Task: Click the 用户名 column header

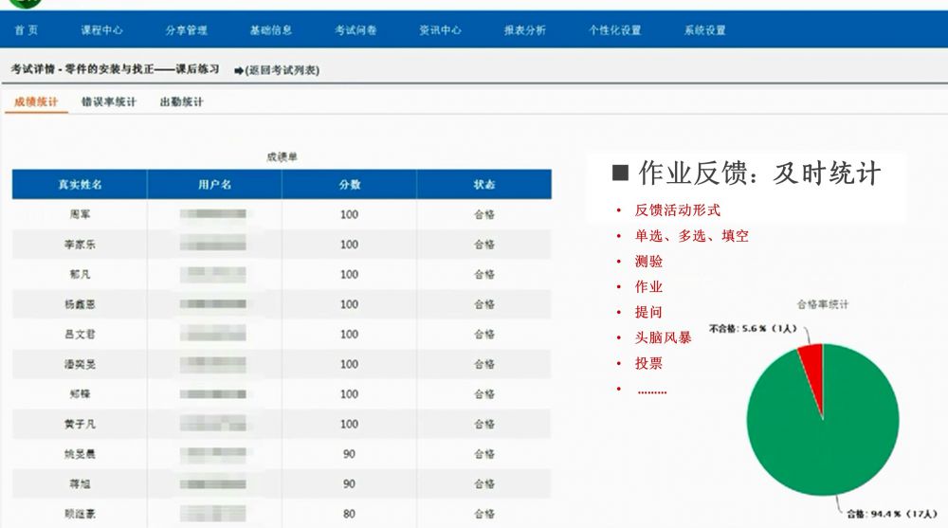Action: (x=214, y=185)
